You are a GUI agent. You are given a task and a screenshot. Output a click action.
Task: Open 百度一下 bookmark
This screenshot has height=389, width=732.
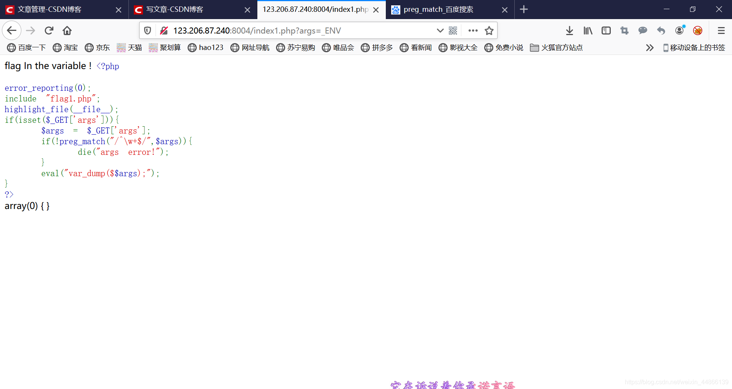(x=27, y=48)
